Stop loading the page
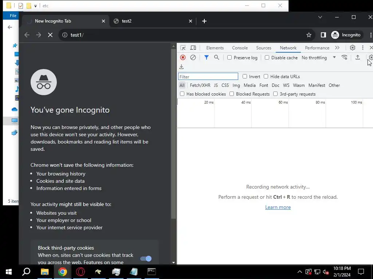Image resolution: width=373 pixels, height=279 pixels. click(50, 35)
